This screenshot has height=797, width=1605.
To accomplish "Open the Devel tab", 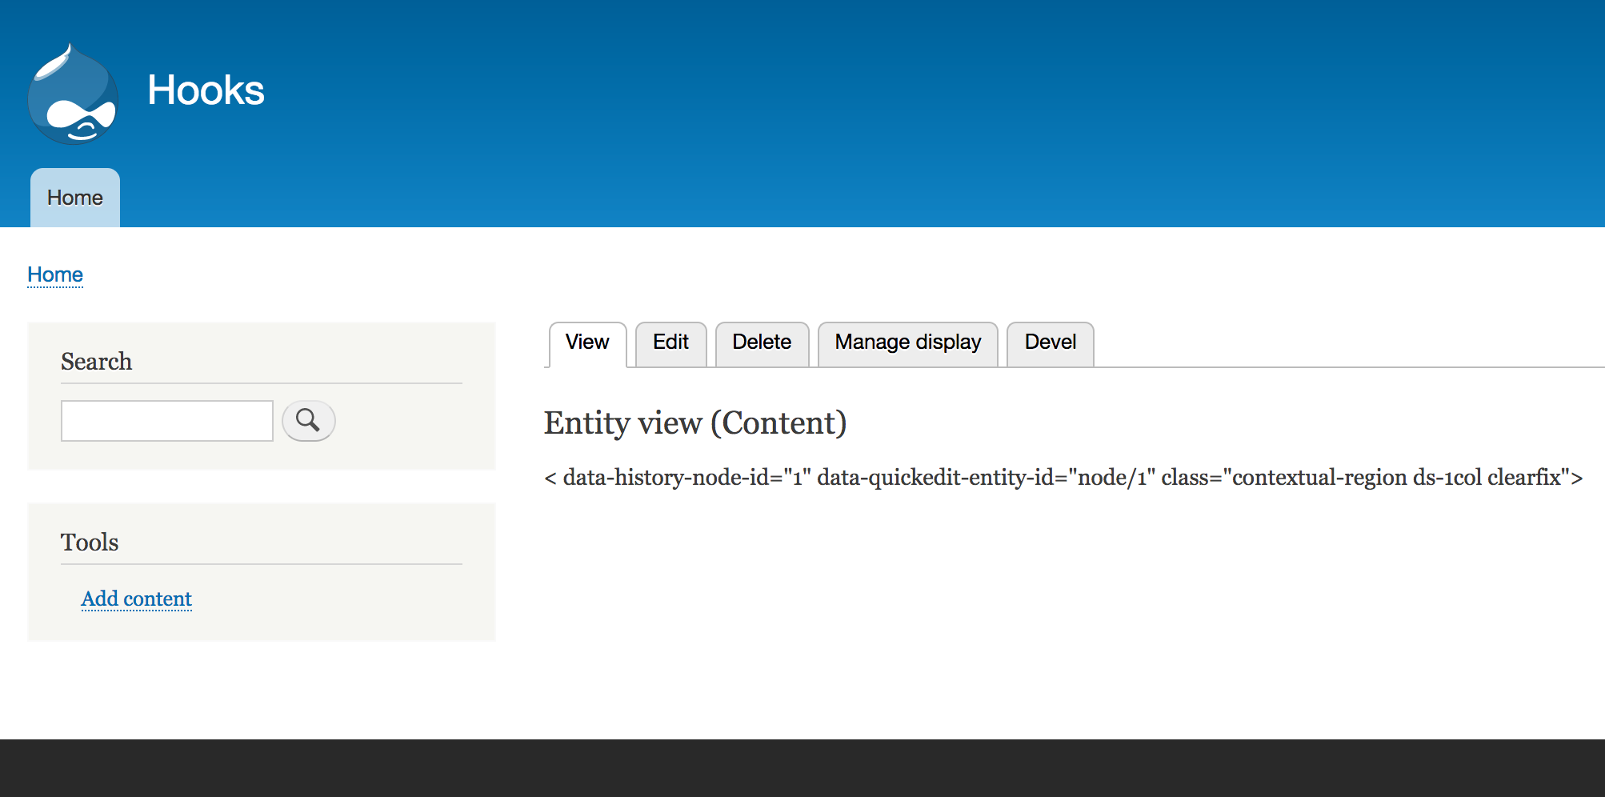I will pos(1050,342).
